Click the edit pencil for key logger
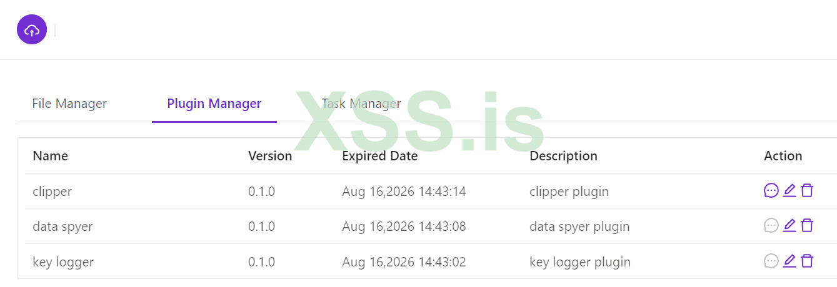837x287 pixels. (x=789, y=261)
